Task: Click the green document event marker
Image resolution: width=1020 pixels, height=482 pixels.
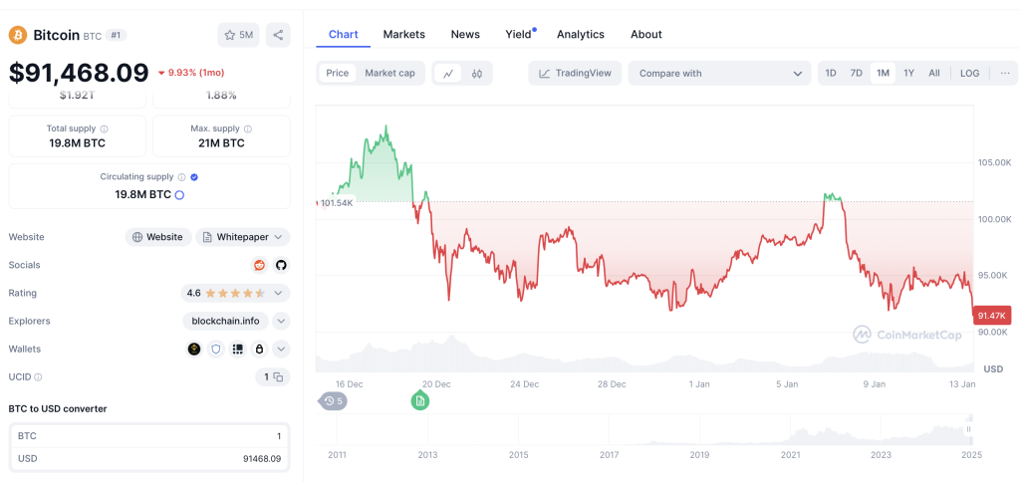Action: point(420,400)
